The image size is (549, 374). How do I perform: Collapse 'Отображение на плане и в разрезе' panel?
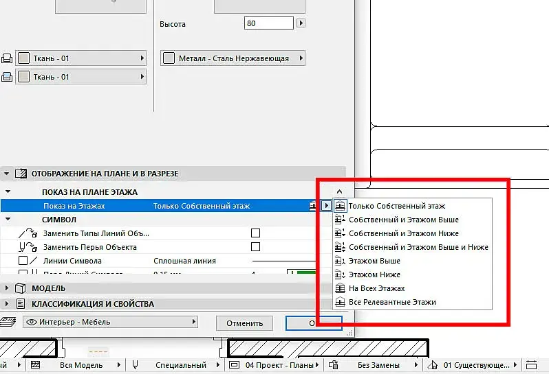(6, 174)
